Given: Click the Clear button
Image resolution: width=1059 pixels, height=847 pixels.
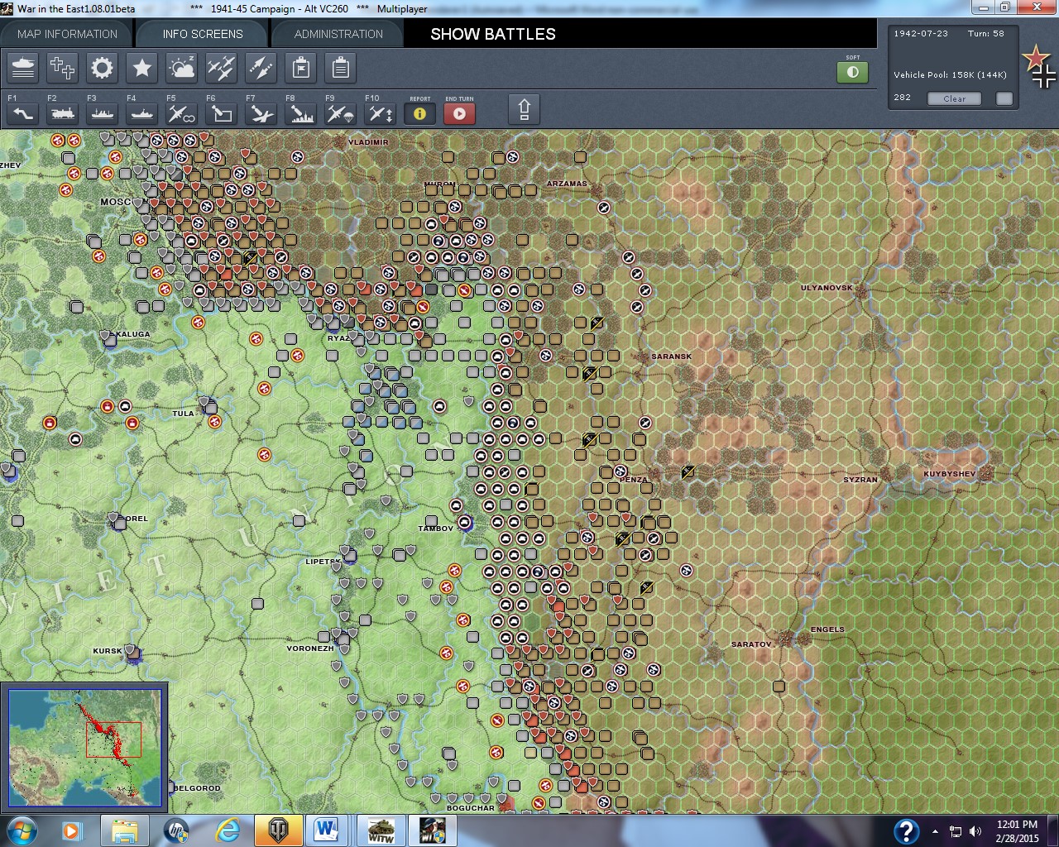Looking at the screenshot, I should (x=954, y=98).
